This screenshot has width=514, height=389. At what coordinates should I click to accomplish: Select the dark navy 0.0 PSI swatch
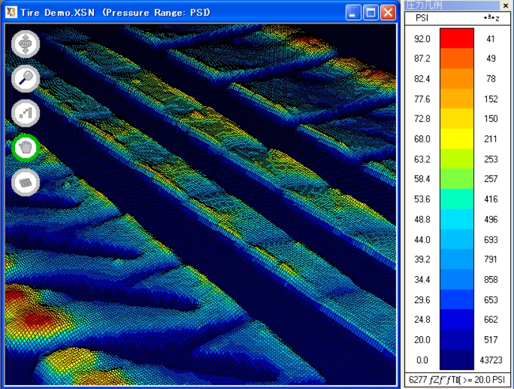[456, 360]
